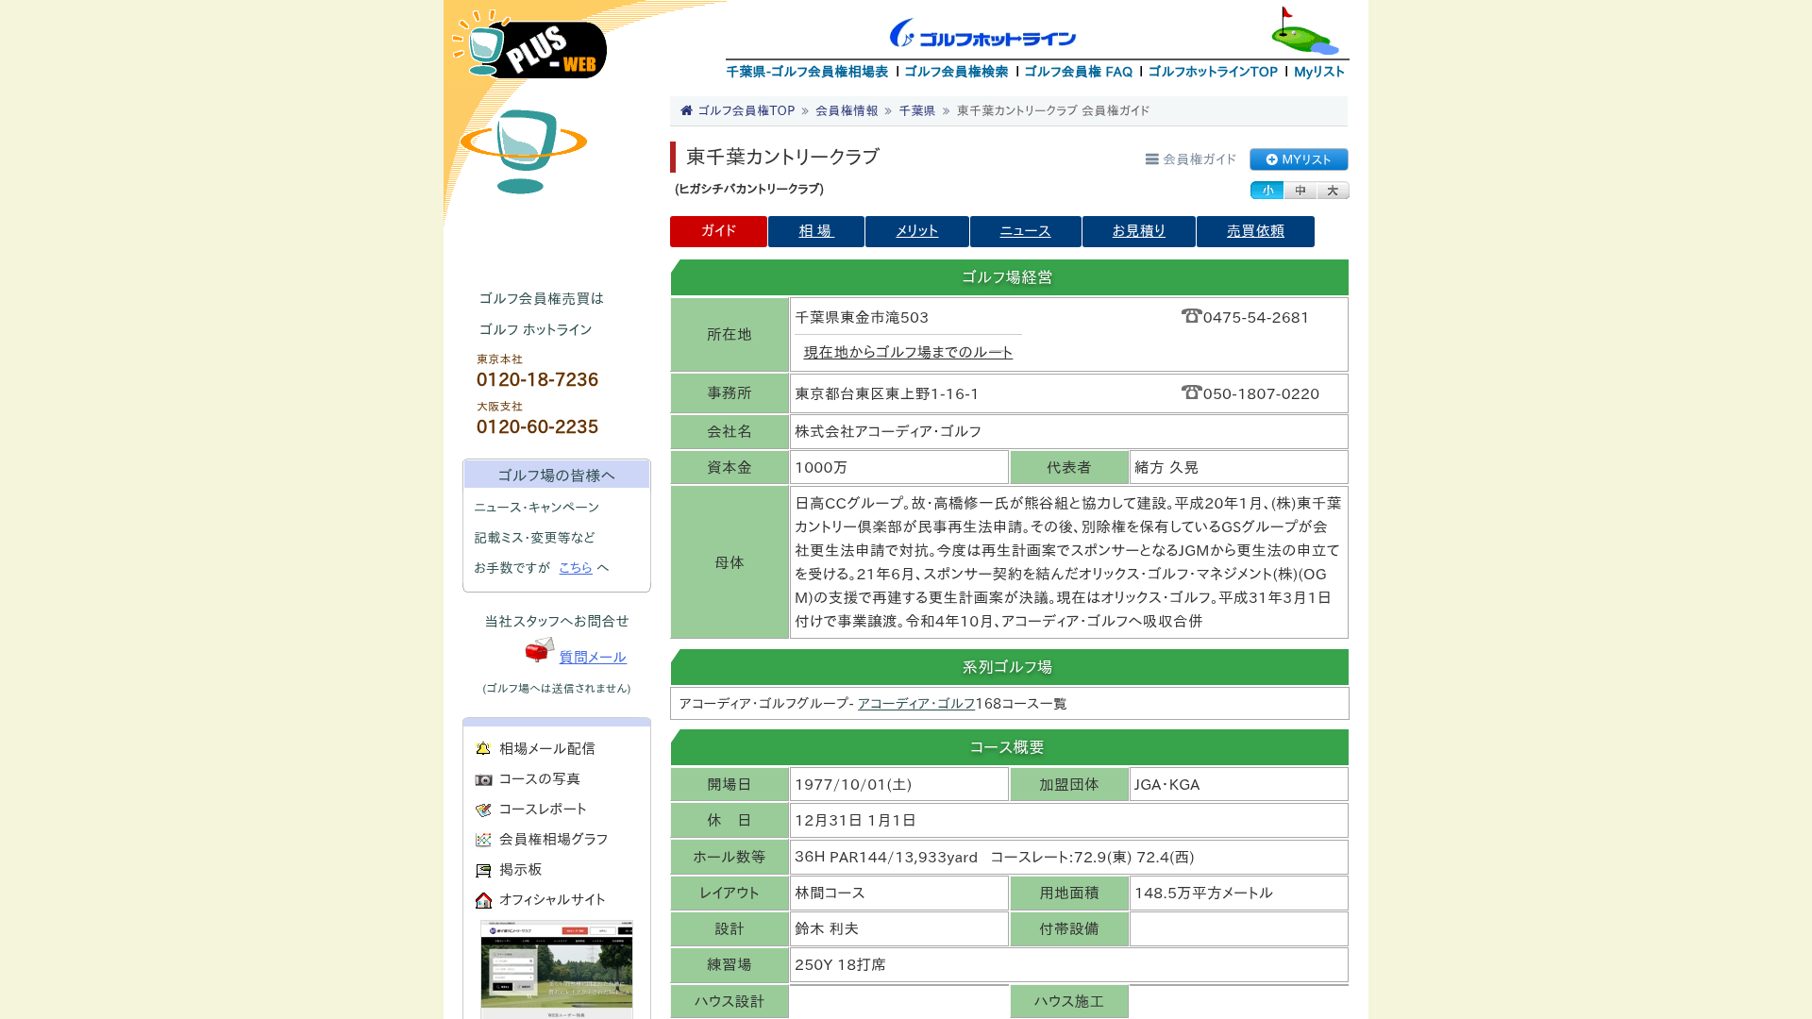Open アコーディア･ゴルフ course list link

pyautogui.click(x=916, y=704)
